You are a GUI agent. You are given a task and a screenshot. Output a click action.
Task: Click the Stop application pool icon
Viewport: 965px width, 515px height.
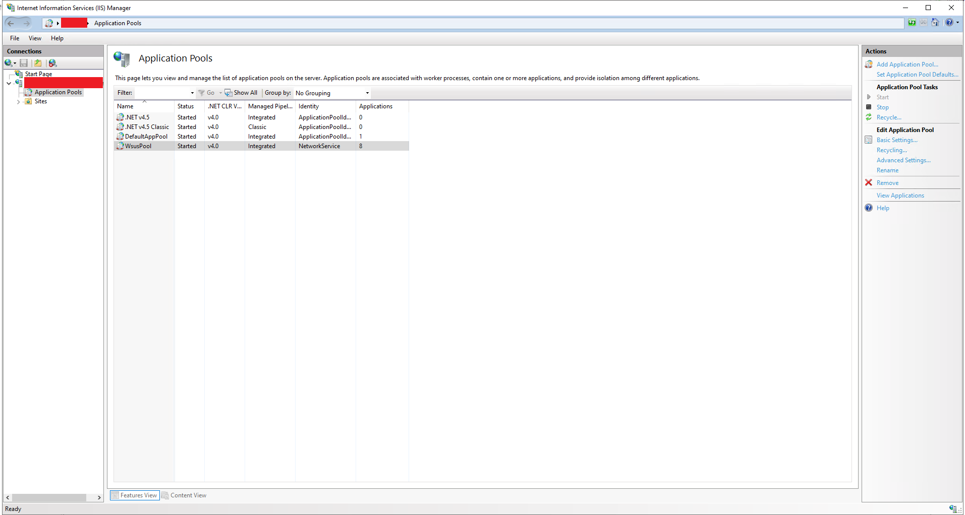pyautogui.click(x=869, y=107)
